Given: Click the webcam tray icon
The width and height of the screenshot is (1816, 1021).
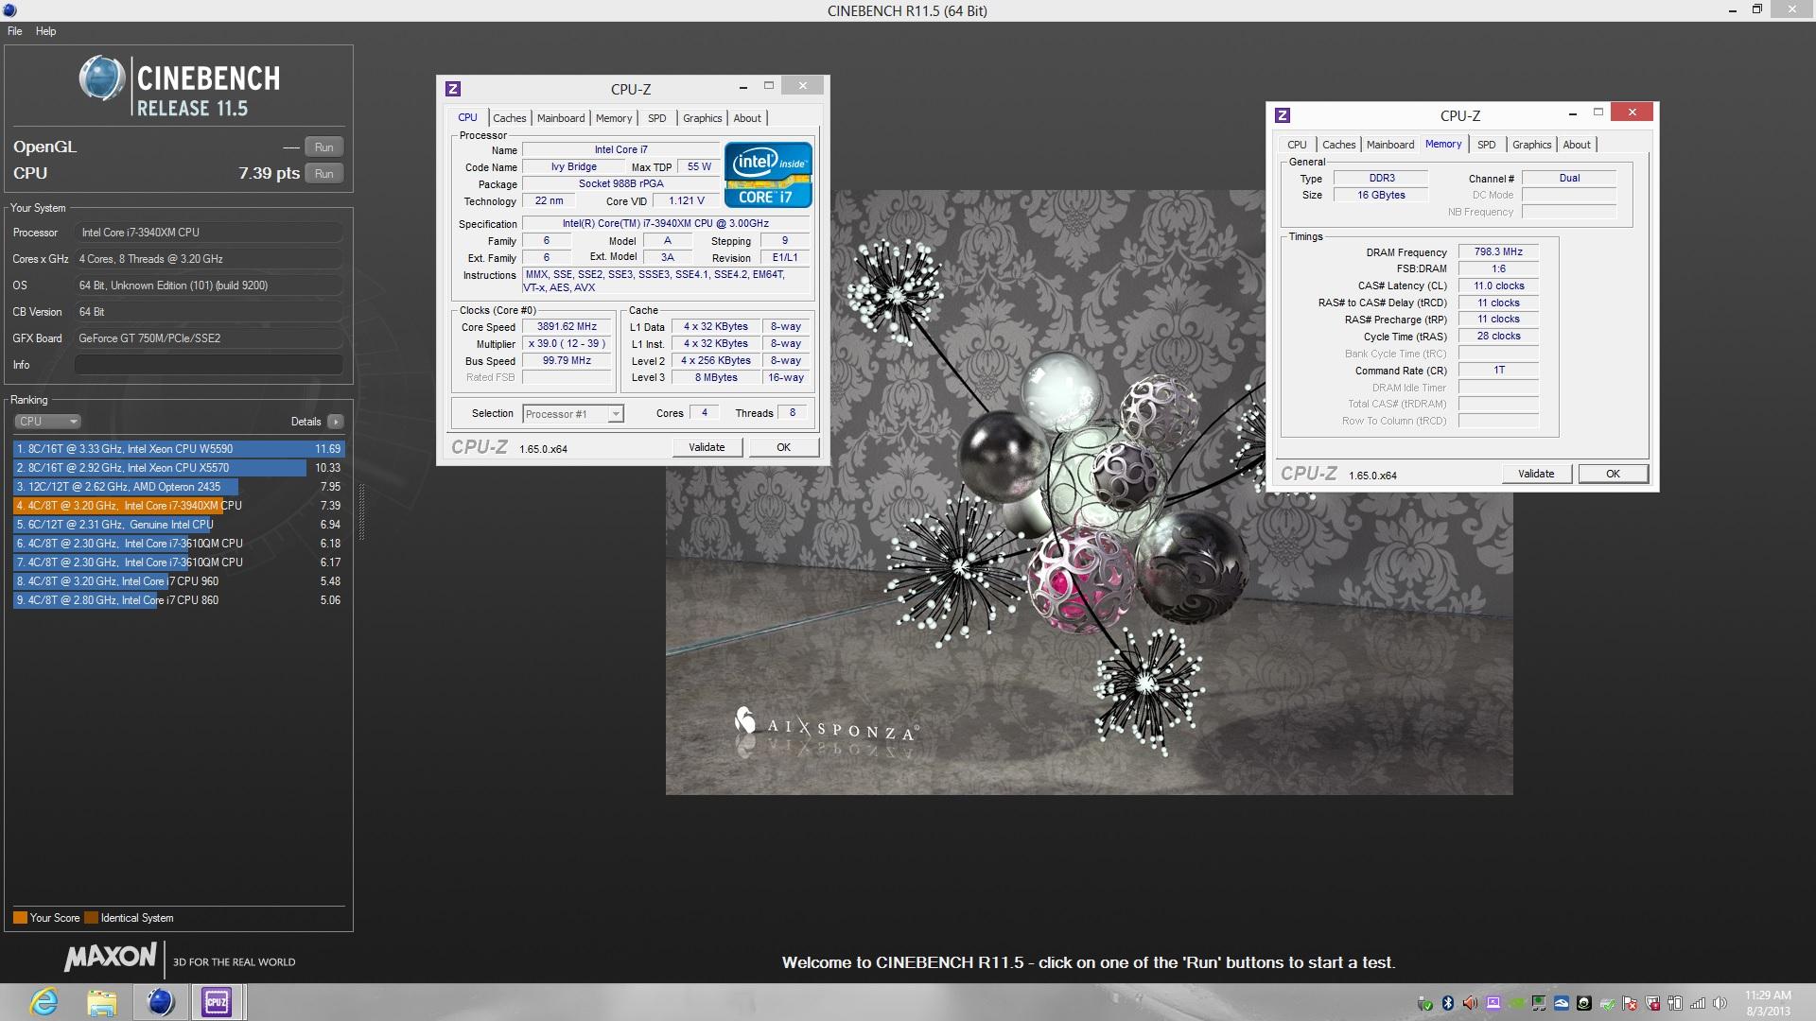Looking at the screenshot, I should [x=1584, y=1003].
